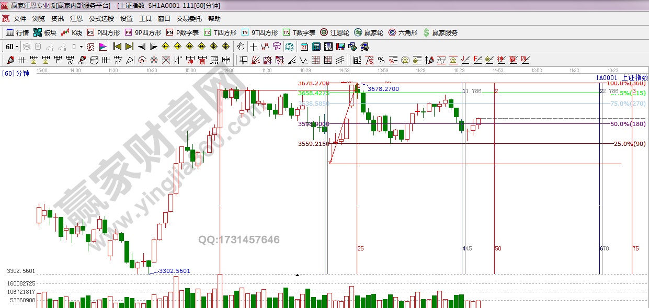The image size is (649, 308).
Task: Switch to the K线 candlestick chart
Action: click(72, 32)
